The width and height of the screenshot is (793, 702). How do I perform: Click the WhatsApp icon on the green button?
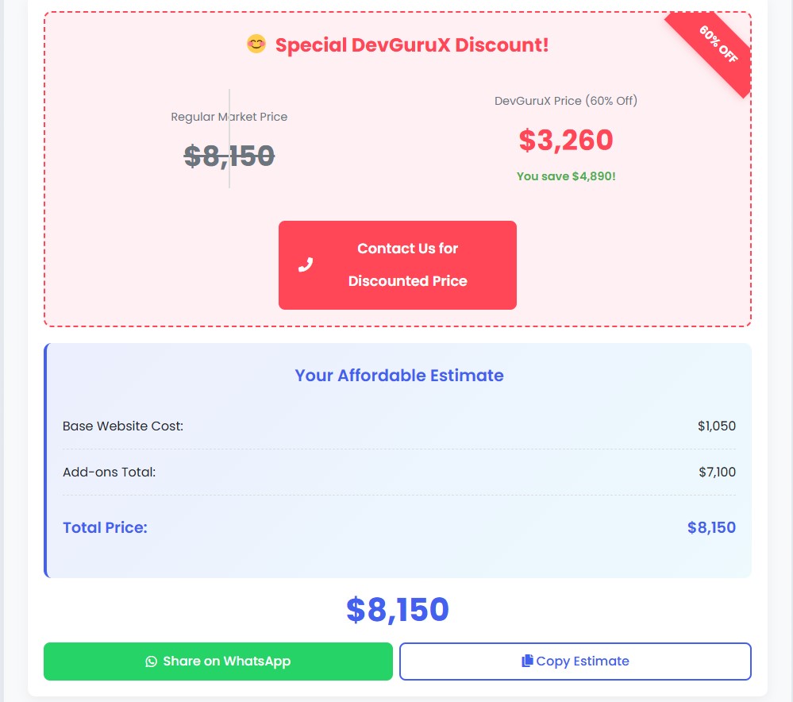click(150, 661)
